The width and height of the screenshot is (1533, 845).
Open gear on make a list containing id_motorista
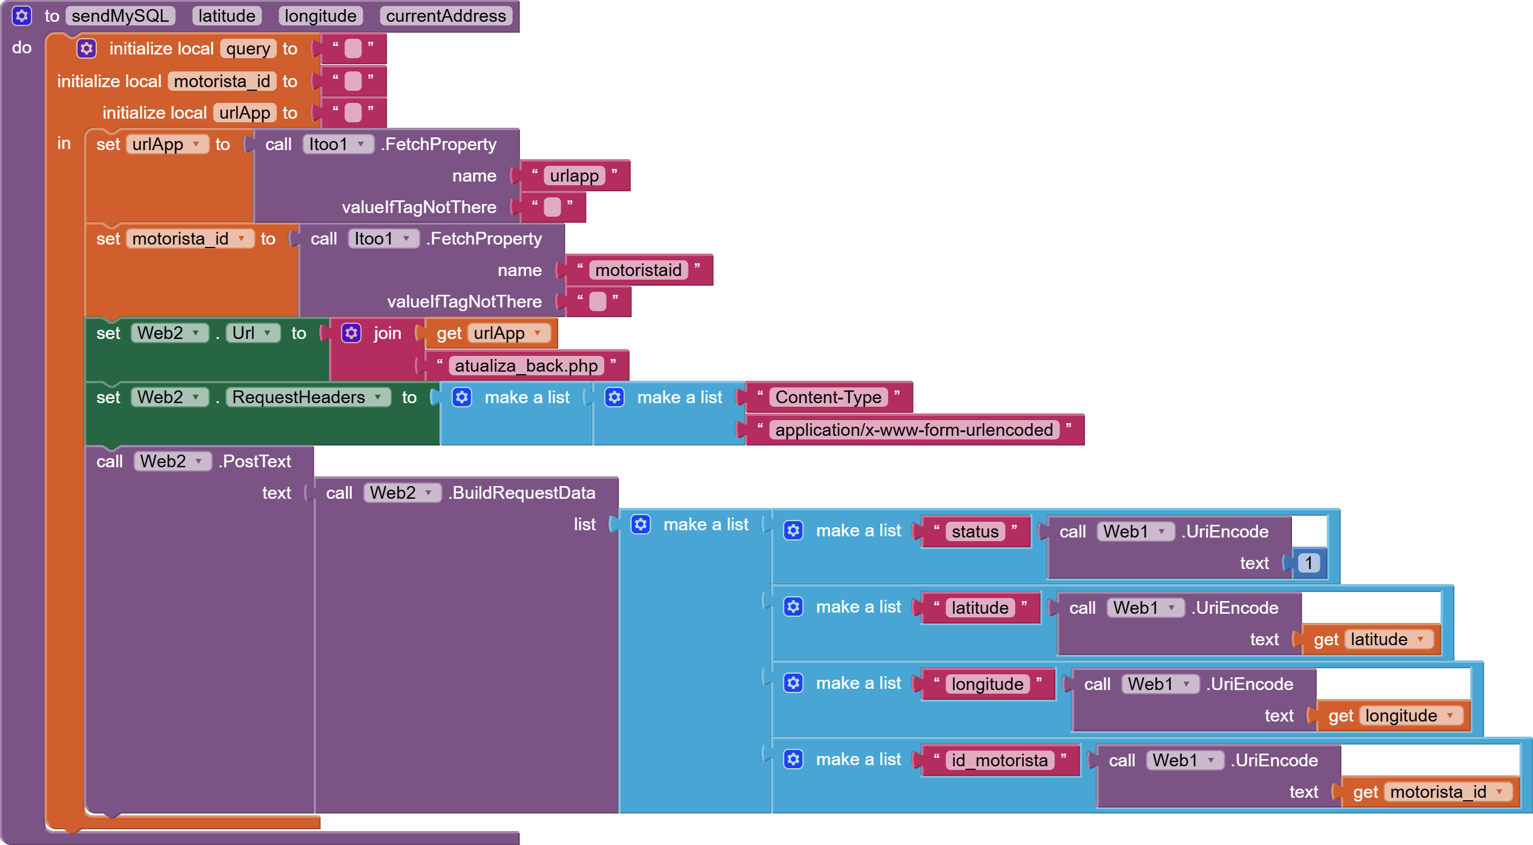(793, 759)
